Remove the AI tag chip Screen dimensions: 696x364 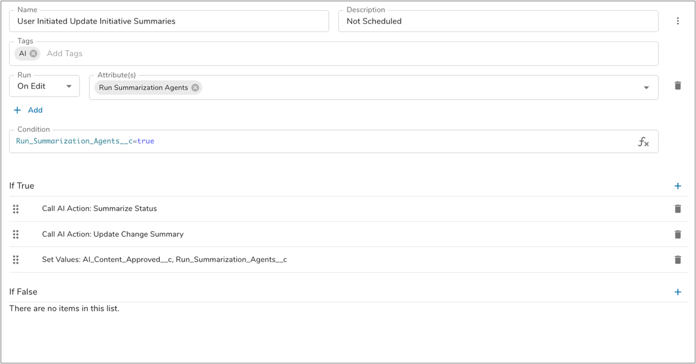pos(33,54)
